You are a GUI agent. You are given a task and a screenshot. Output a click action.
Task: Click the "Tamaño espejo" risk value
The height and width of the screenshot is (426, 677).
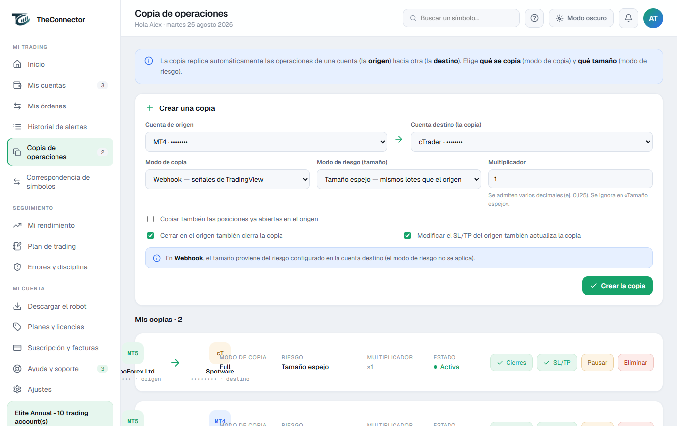[305, 367]
